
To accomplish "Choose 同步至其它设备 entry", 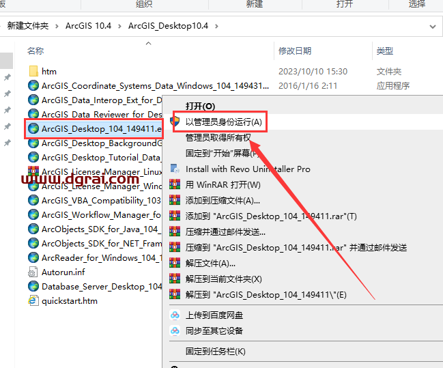I will [214, 330].
